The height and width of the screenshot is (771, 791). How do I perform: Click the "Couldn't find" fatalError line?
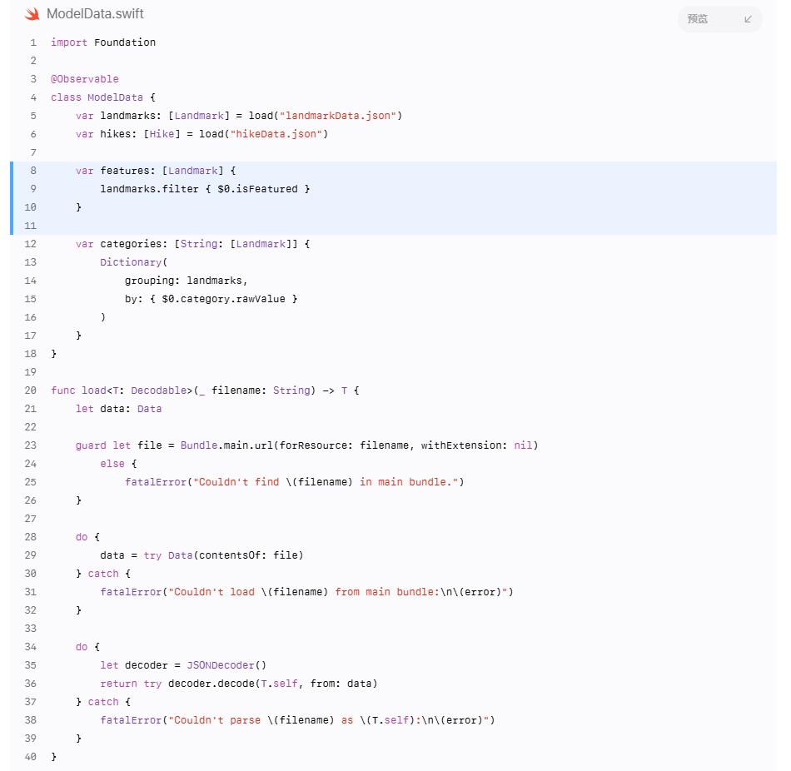click(295, 482)
